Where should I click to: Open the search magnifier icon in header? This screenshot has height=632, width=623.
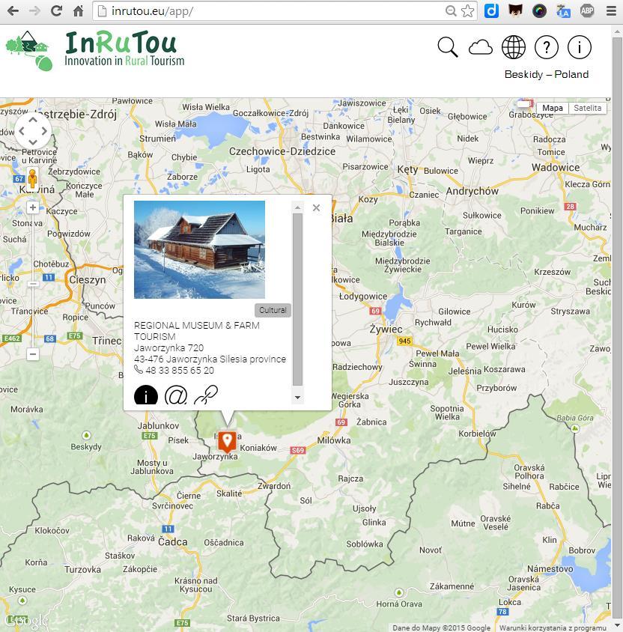(447, 46)
